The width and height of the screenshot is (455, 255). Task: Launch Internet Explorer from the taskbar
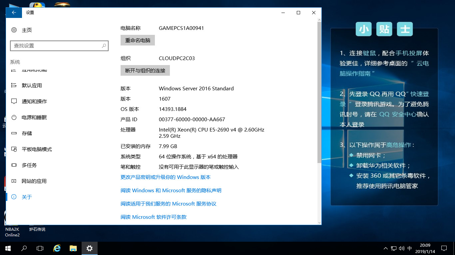57,248
